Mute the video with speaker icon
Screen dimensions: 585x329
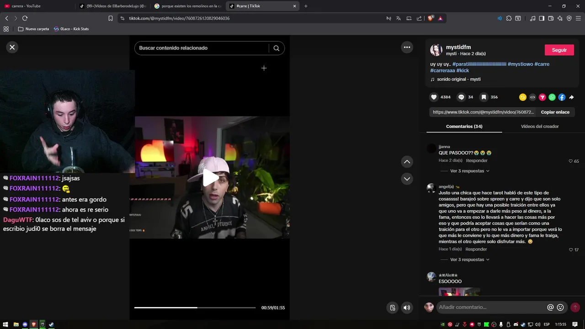[x=407, y=308]
